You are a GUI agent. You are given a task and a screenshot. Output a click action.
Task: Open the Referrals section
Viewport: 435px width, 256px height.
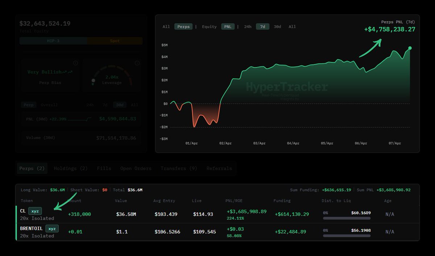pyautogui.click(x=219, y=168)
